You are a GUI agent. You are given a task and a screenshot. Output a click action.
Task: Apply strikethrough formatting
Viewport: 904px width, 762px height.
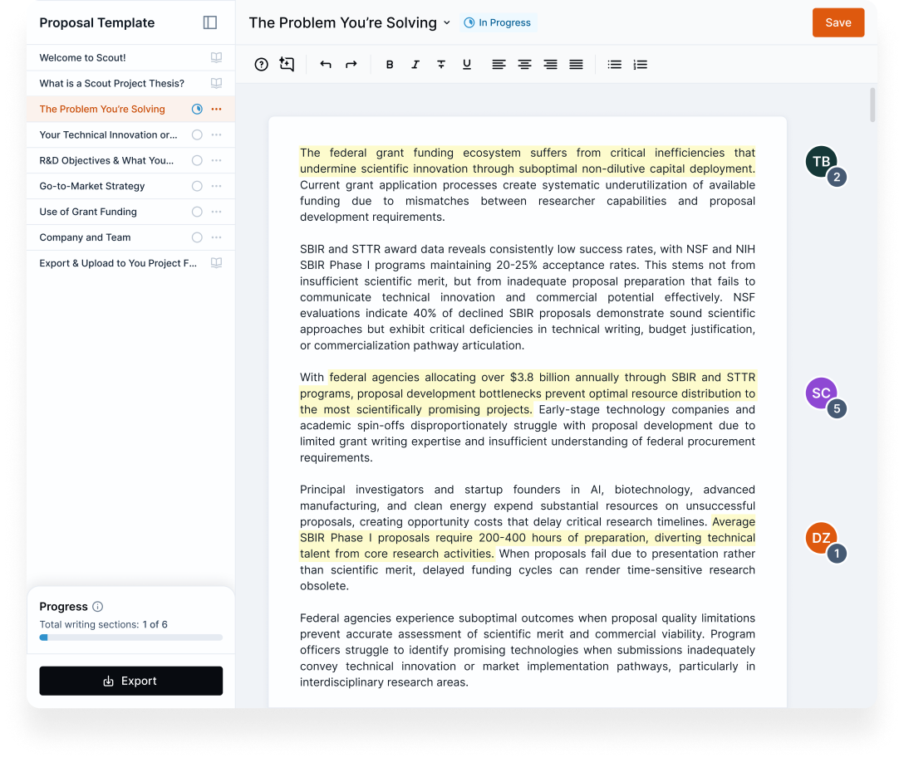point(441,65)
